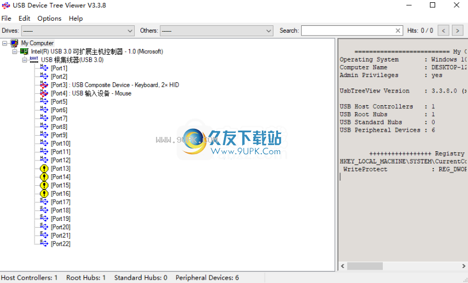468x283 pixels.
Task: Click the SuperSpeed USB icon beside Port18
Action: pos(44,211)
